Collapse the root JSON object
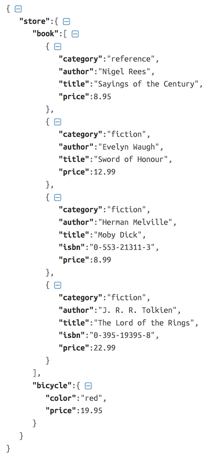Image resolution: width=219 pixels, height=463 pixels. click(x=18, y=9)
